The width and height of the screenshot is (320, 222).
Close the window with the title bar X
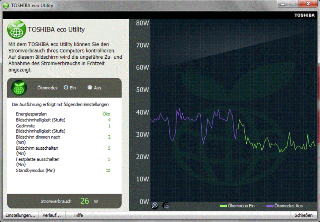click(309, 4)
